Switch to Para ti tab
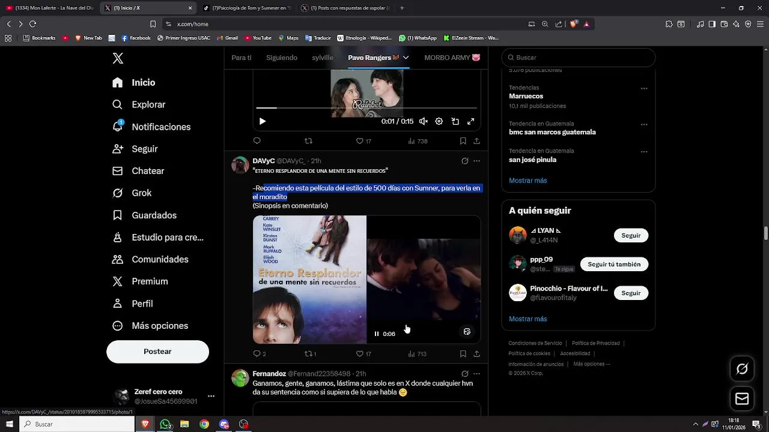Viewport: 769px width, 432px height. [242, 58]
